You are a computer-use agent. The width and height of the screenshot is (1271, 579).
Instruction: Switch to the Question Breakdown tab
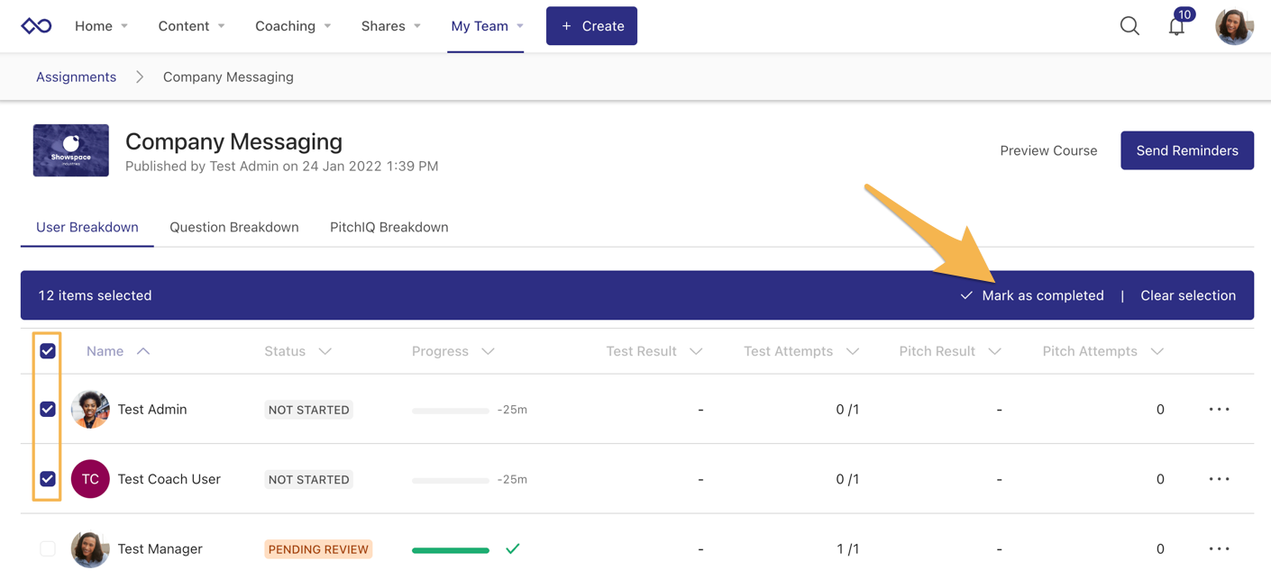(234, 227)
